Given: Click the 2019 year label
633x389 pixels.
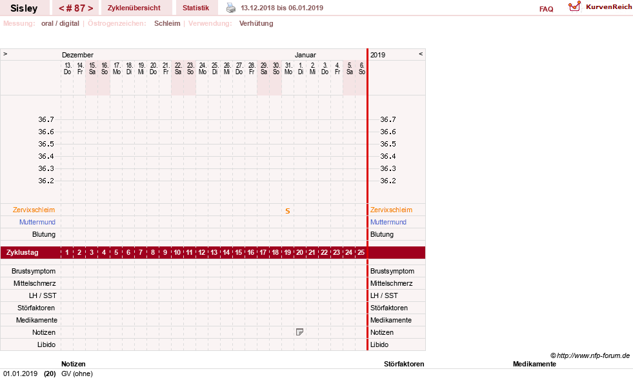Looking at the screenshot, I should pos(378,55).
